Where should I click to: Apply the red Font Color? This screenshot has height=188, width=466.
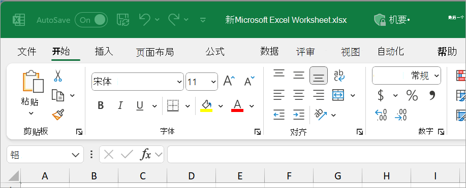coord(237,105)
